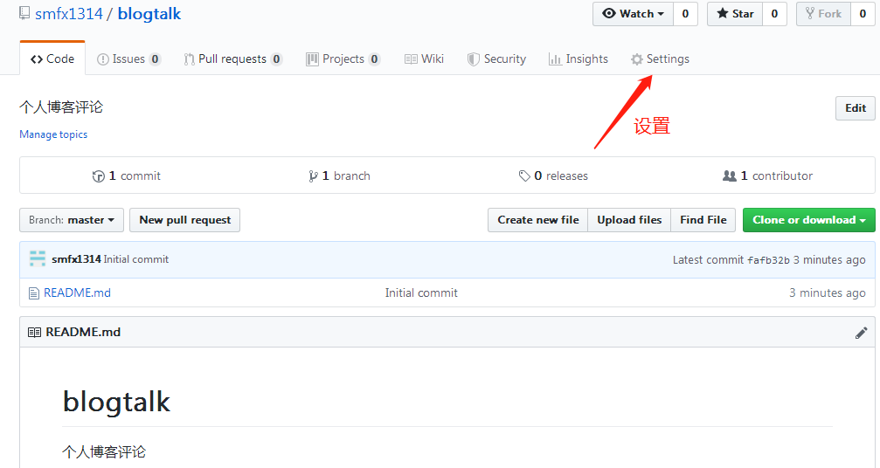Click the graph icon on Insights tab
Image resolution: width=880 pixels, height=468 pixels.
pyautogui.click(x=555, y=58)
